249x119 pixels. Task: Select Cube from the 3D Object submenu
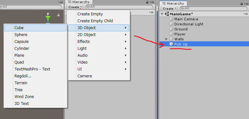[x=35, y=28]
